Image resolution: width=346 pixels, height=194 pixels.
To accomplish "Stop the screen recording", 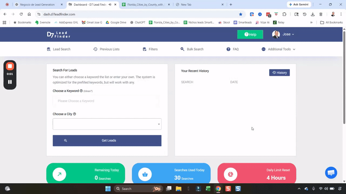I will [10, 66].
